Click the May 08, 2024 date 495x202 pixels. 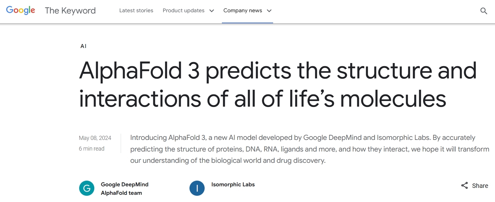(x=95, y=138)
